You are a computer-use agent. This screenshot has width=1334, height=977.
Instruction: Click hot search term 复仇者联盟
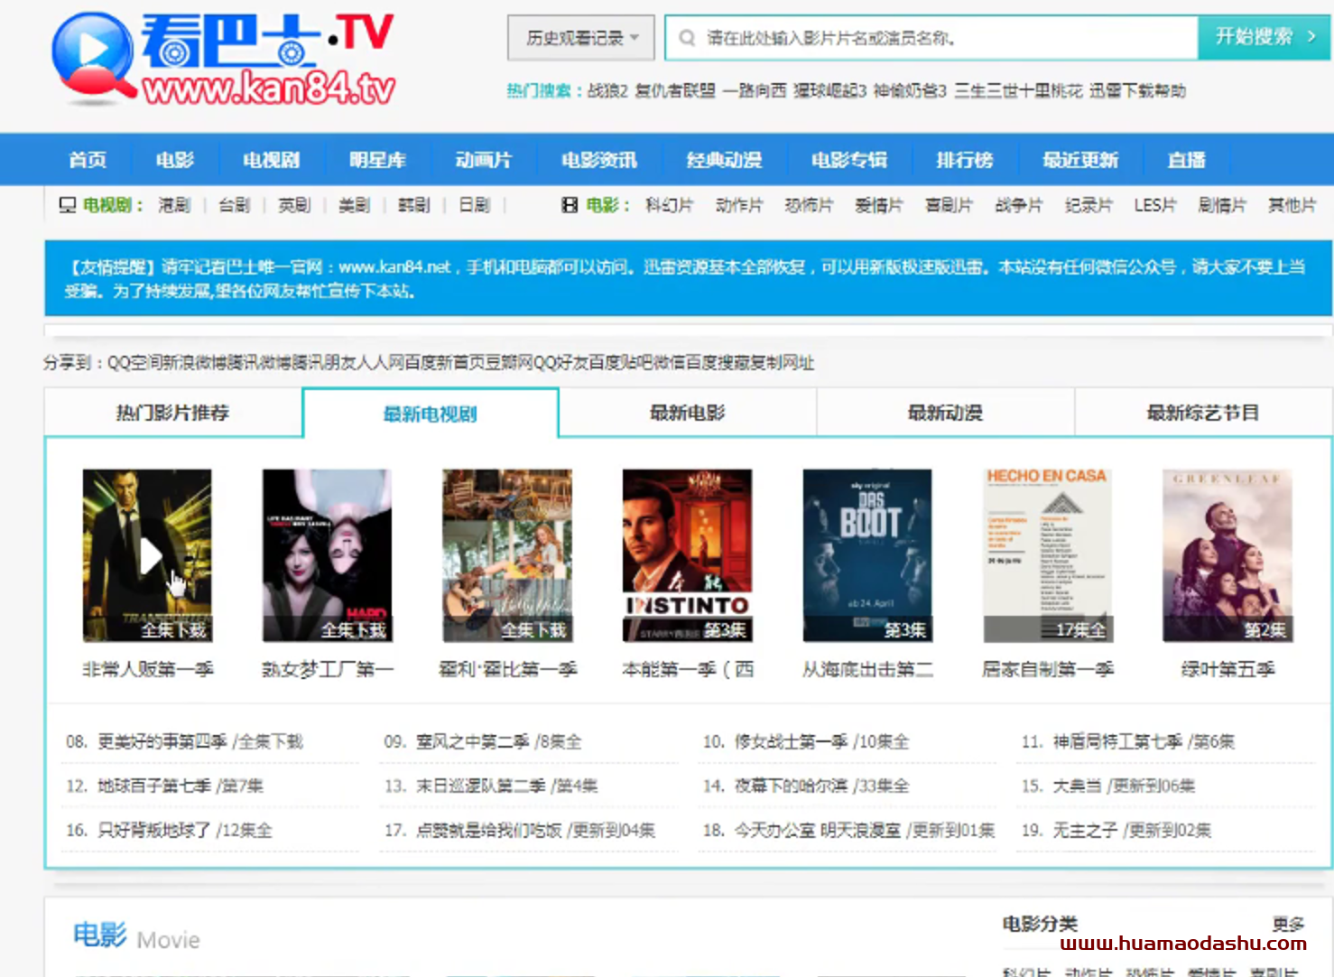click(675, 90)
